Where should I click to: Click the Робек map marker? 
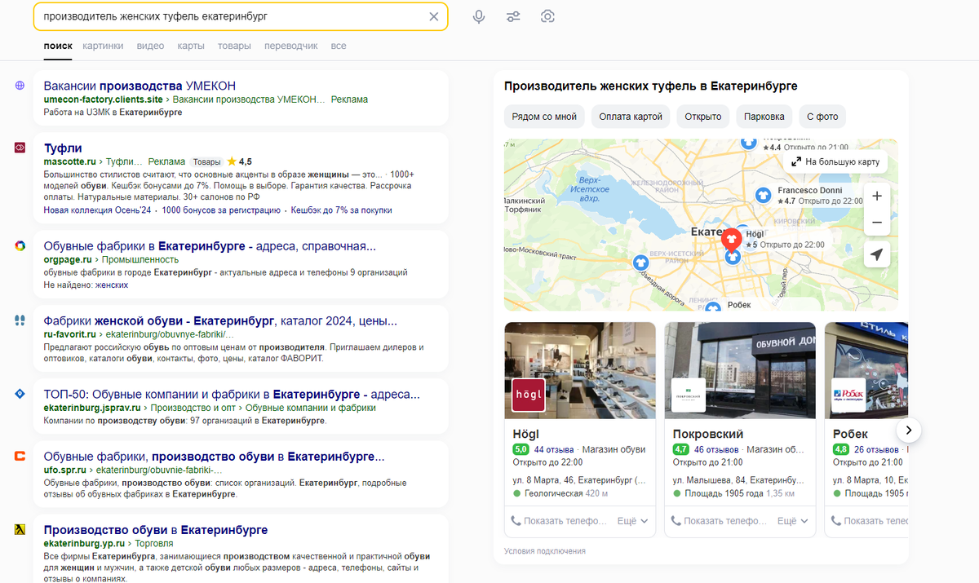pyautogui.click(x=714, y=307)
